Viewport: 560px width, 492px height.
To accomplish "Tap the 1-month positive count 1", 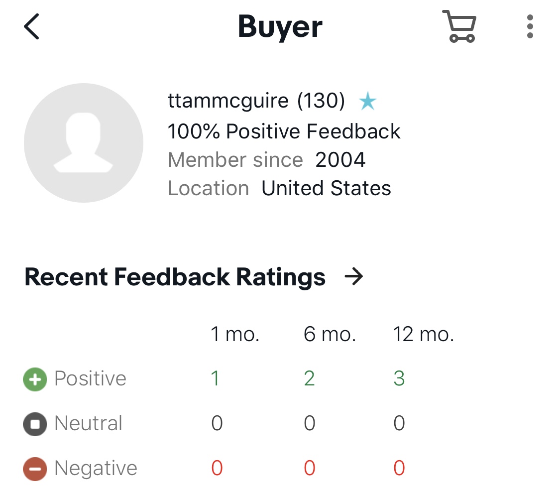I will 215,379.
